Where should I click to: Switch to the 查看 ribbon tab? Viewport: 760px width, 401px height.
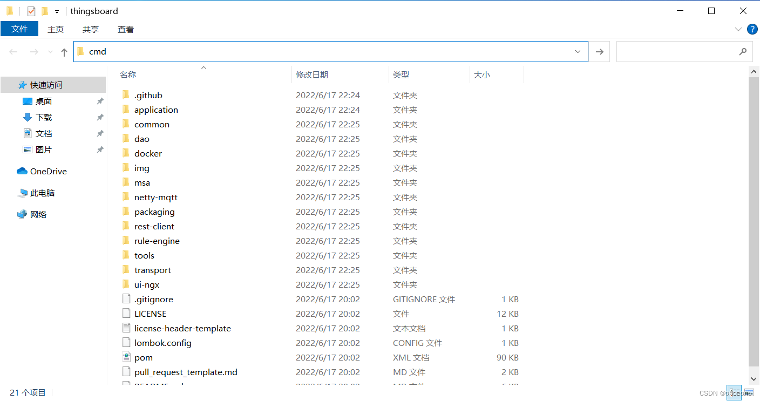(126, 29)
